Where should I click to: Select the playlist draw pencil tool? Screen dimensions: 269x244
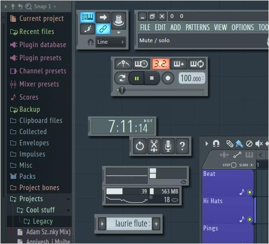tap(230, 144)
